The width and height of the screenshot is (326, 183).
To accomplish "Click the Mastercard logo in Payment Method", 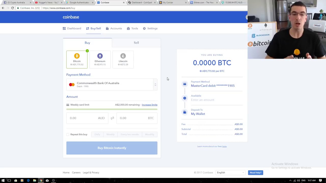I will [x=72, y=85].
